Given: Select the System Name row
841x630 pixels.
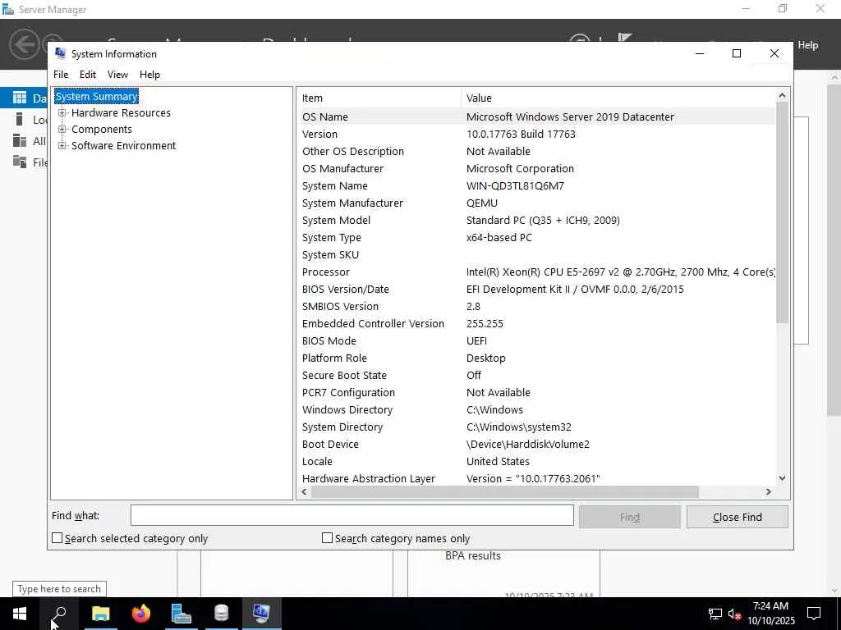Looking at the screenshot, I should (537, 186).
